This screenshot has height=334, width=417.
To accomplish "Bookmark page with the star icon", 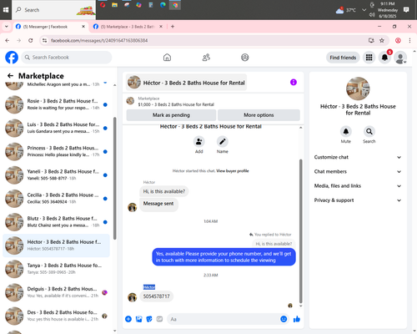I will (382, 41).
